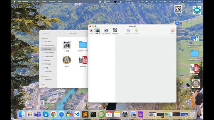Click the Open Link toolbar icon
Viewport: 214px width, 120px height.
pos(128,31)
